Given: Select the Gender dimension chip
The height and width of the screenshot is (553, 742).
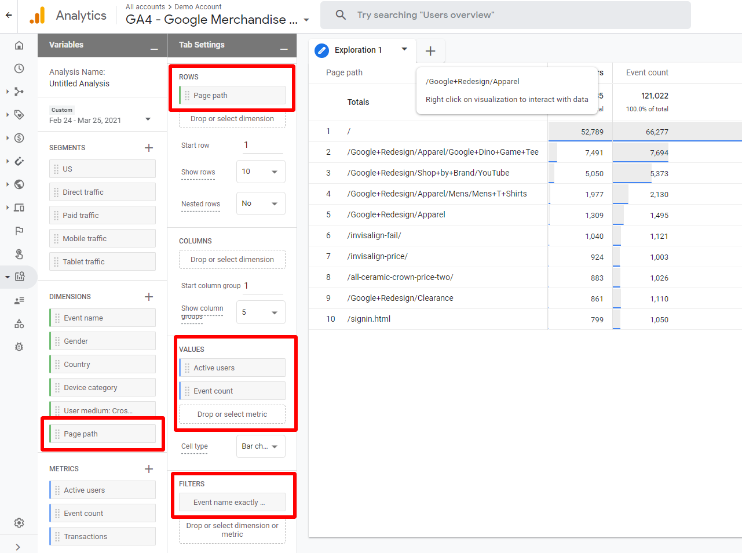Looking at the screenshot, I should pos(103,341).
